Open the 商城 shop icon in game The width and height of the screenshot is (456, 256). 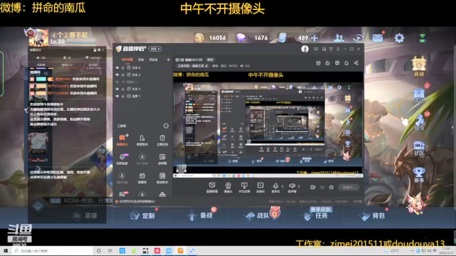point(419,67)
